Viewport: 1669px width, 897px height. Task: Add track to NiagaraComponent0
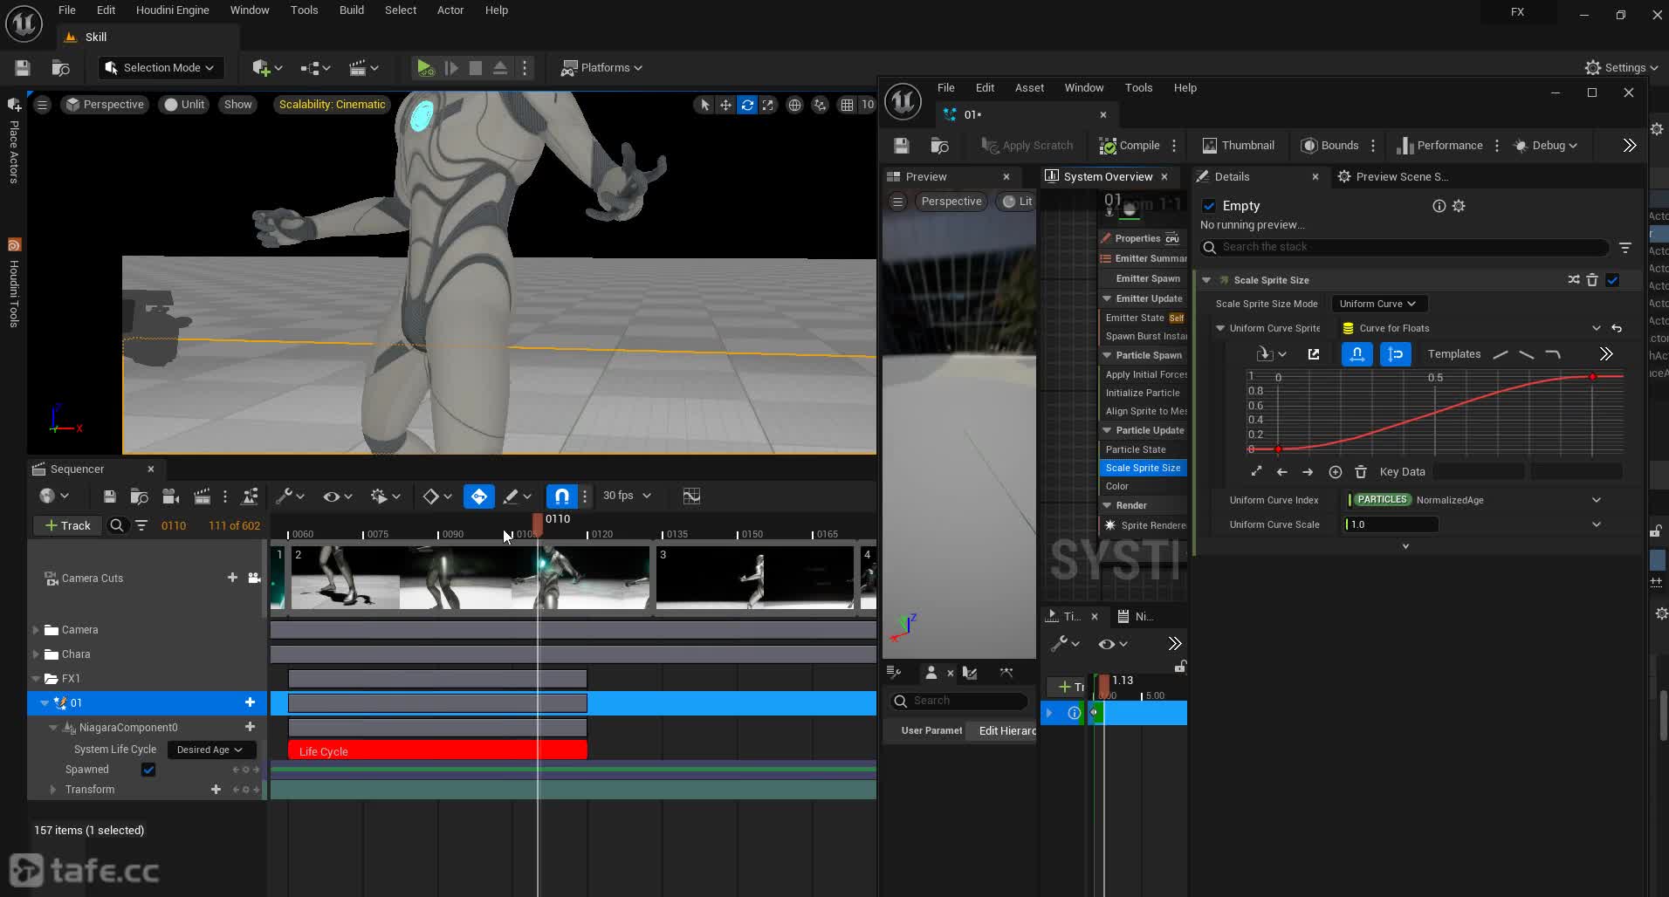(x=250, y=727)
